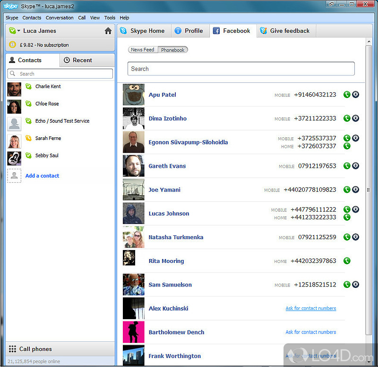Open the Call menu
378x367 pixels.
[82, 18]
